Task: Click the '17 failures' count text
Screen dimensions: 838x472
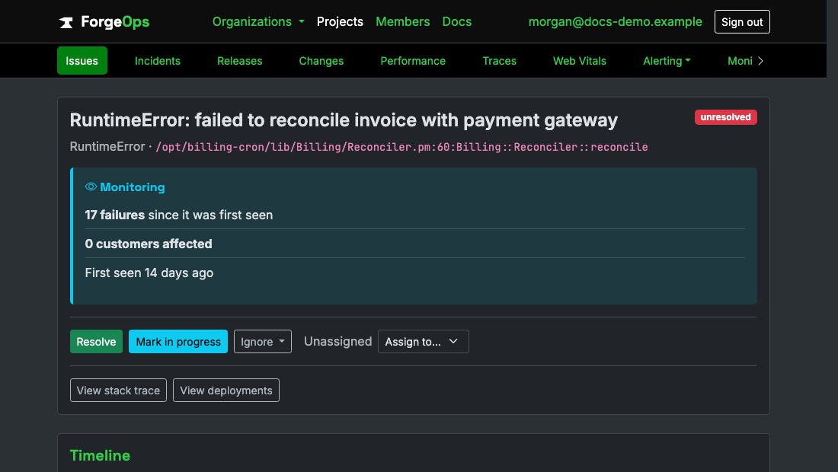Action: (x=115, y=215)
